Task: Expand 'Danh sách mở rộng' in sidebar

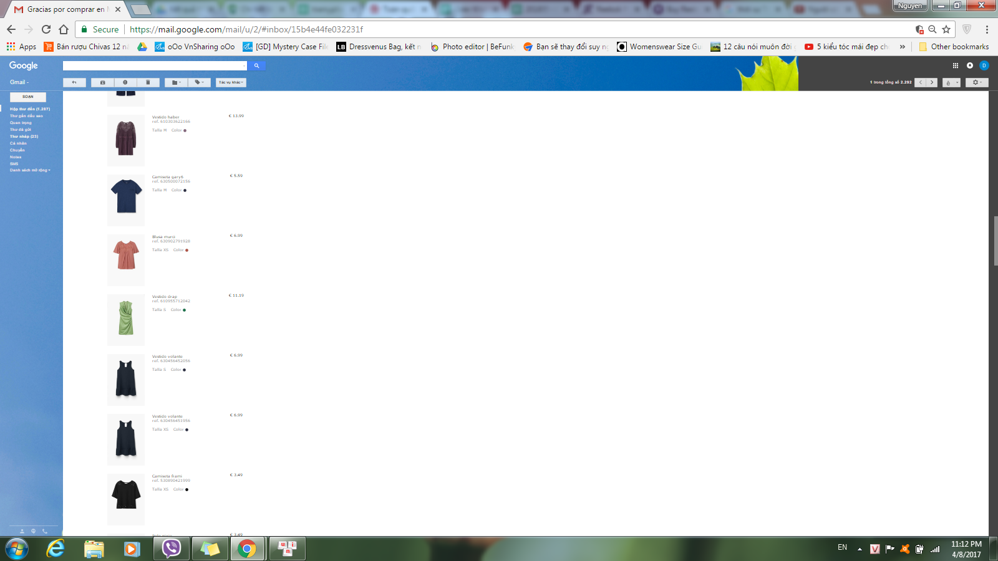Action: tap(30, 170)
